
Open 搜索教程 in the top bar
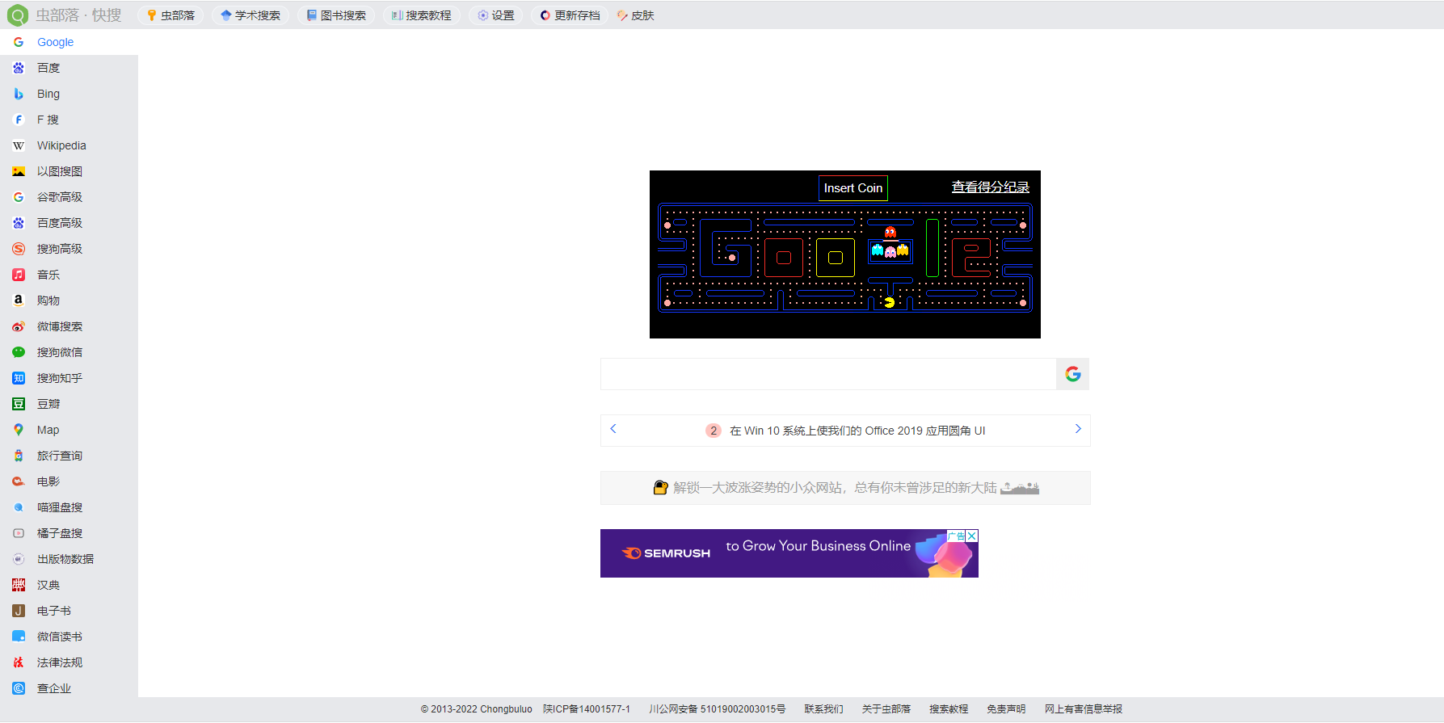(422, 15)
